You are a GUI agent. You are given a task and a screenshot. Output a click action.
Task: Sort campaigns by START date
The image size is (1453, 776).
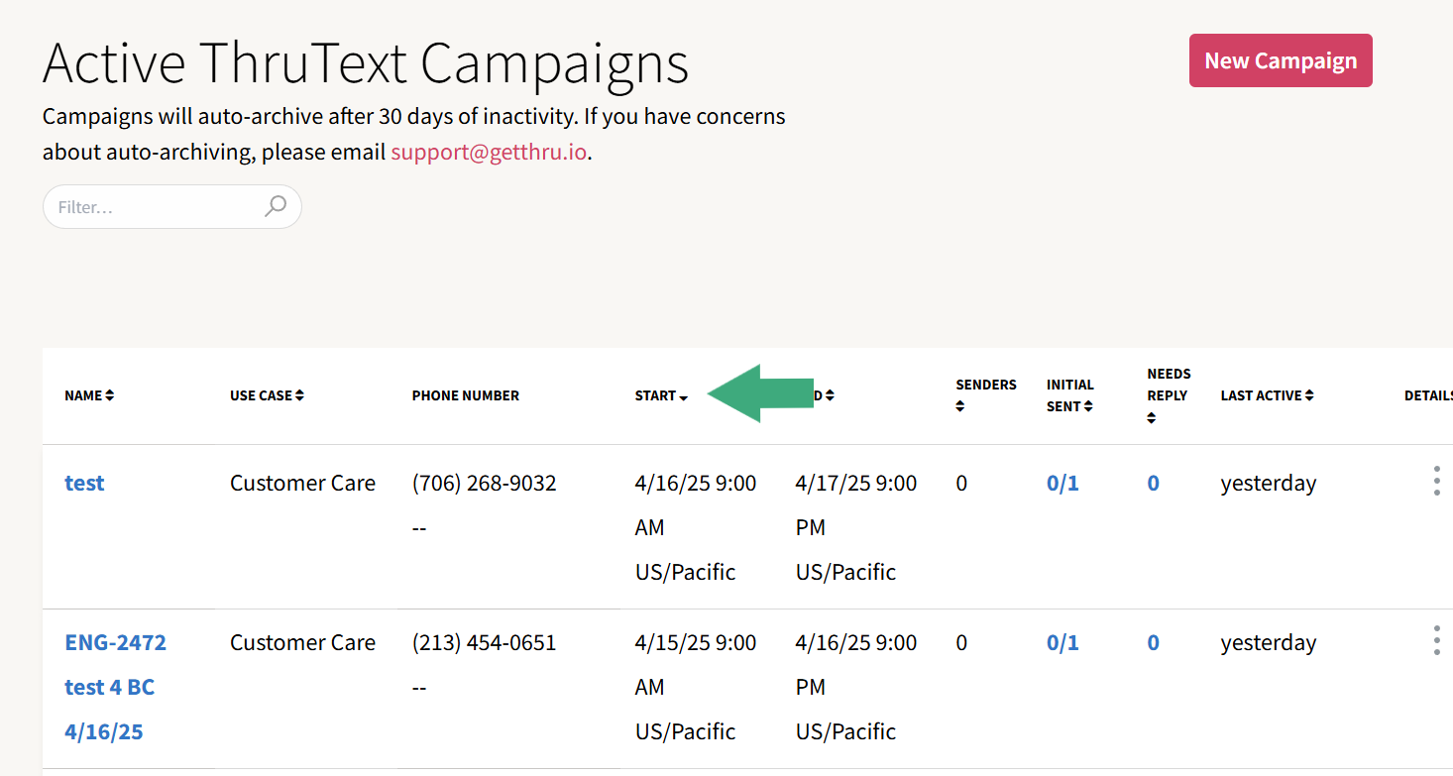(661, 395)
